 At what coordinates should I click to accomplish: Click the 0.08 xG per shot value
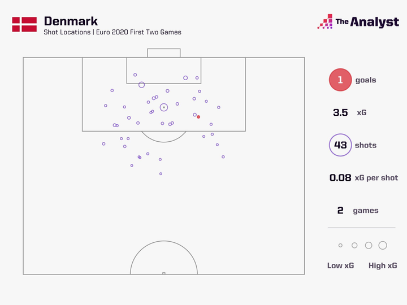click(x=340, y=178)
